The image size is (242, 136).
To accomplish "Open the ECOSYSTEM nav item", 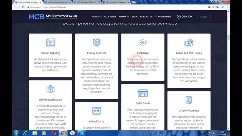I will click(x=110, y=17).
